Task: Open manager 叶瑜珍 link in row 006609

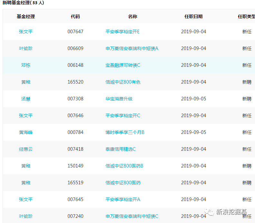Action: pyautogui.click(x=26, y=48)
